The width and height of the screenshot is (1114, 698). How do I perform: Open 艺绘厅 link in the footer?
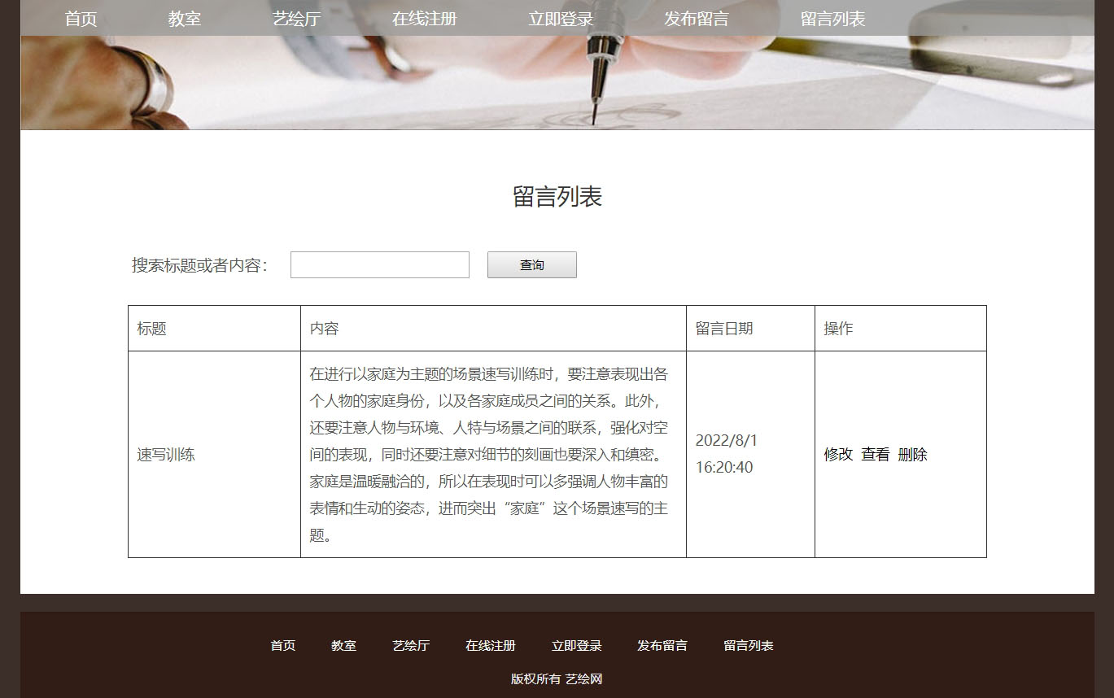tap(411, 646)
